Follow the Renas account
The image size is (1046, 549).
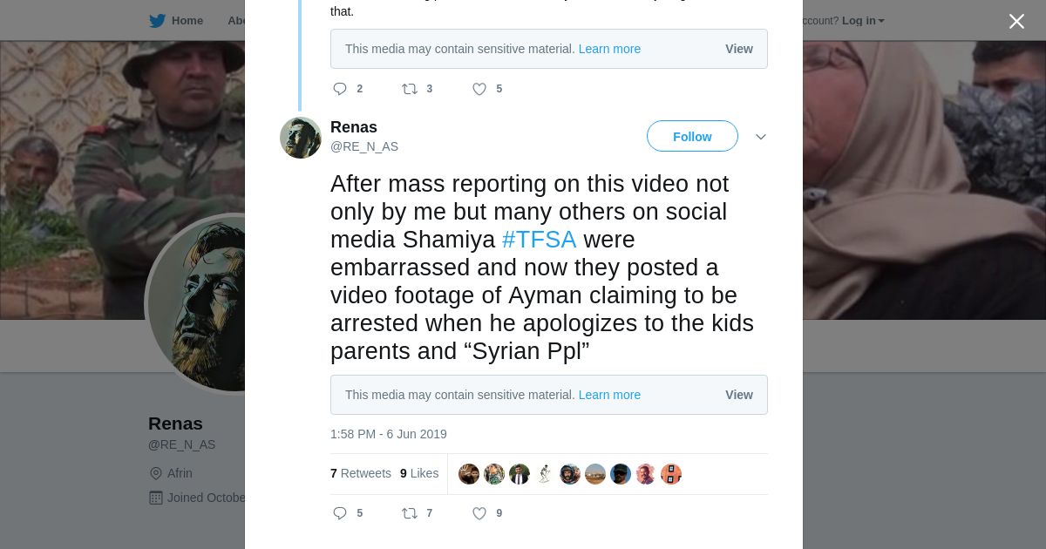[692, 137]
